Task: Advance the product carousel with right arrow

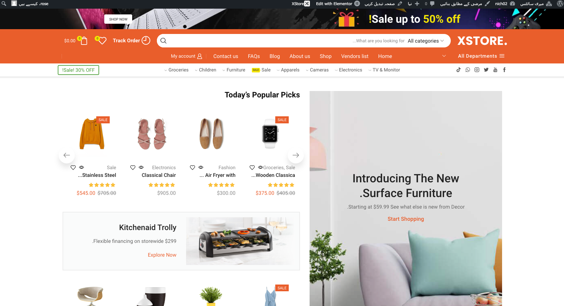Action: [296, 155]
